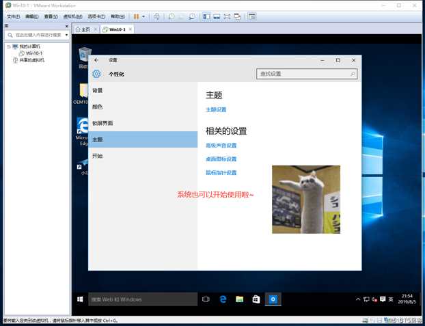425x326 pixels.
Task: Open the snapshot manager toolbar icon
Action: [x=192, y=17]
